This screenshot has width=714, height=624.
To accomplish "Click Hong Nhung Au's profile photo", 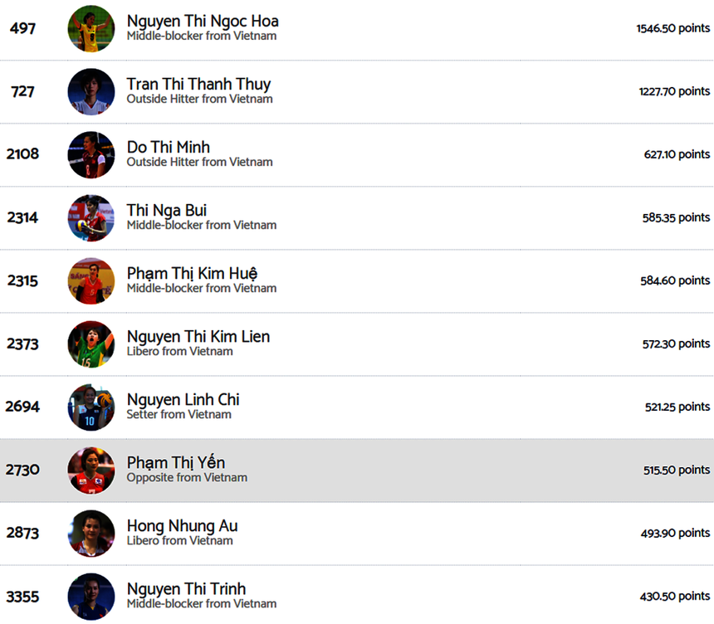I will pyautogui.click(x=91, y=533).
